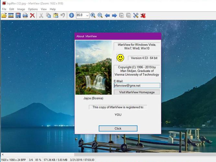Screen dimensions: 216x162
Task: Click the Zoom In magnifier icon
Action: [93, 15]
